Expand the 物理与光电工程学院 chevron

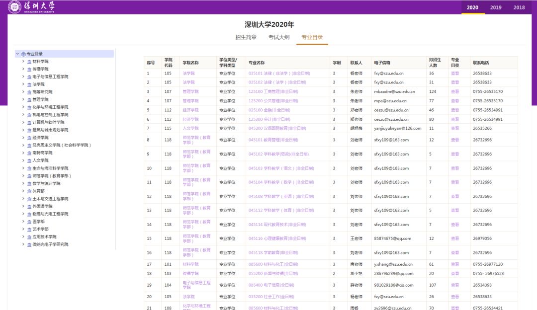coord(23,214)
